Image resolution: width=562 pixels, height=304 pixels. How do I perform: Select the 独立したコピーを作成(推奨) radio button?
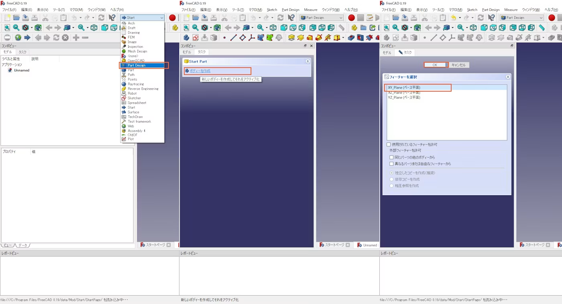[392, 173]
